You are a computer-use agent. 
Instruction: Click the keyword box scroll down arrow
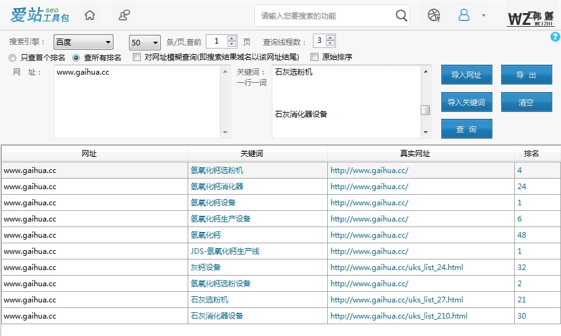(x=426, y=133)
